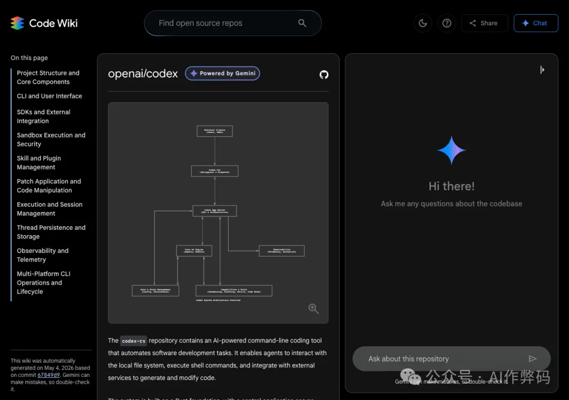Go to Observability and Telemetry section
The height and width of the screenshot is (400, 569).
(x=43, y=255)
